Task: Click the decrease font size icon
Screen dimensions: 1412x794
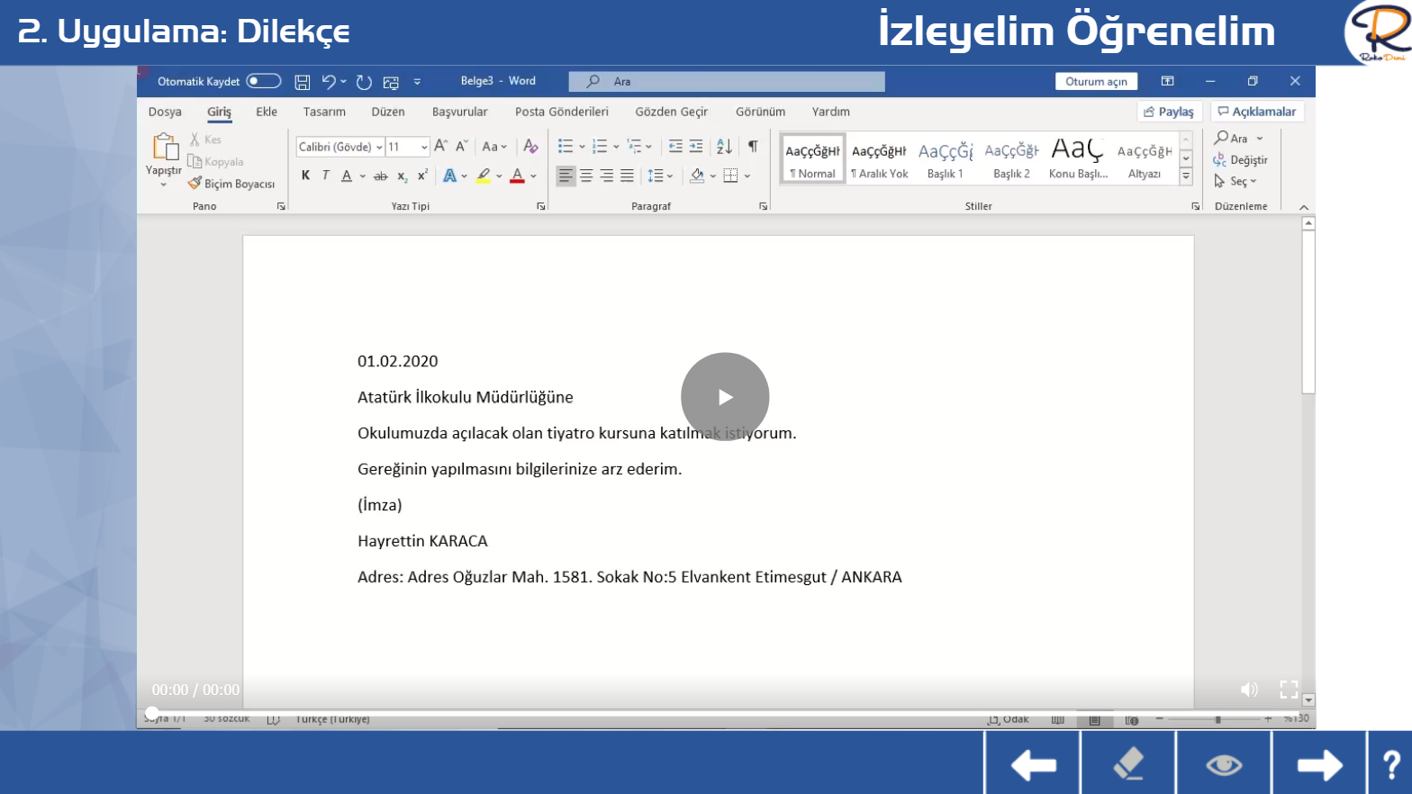Action: tap(461, 146)
